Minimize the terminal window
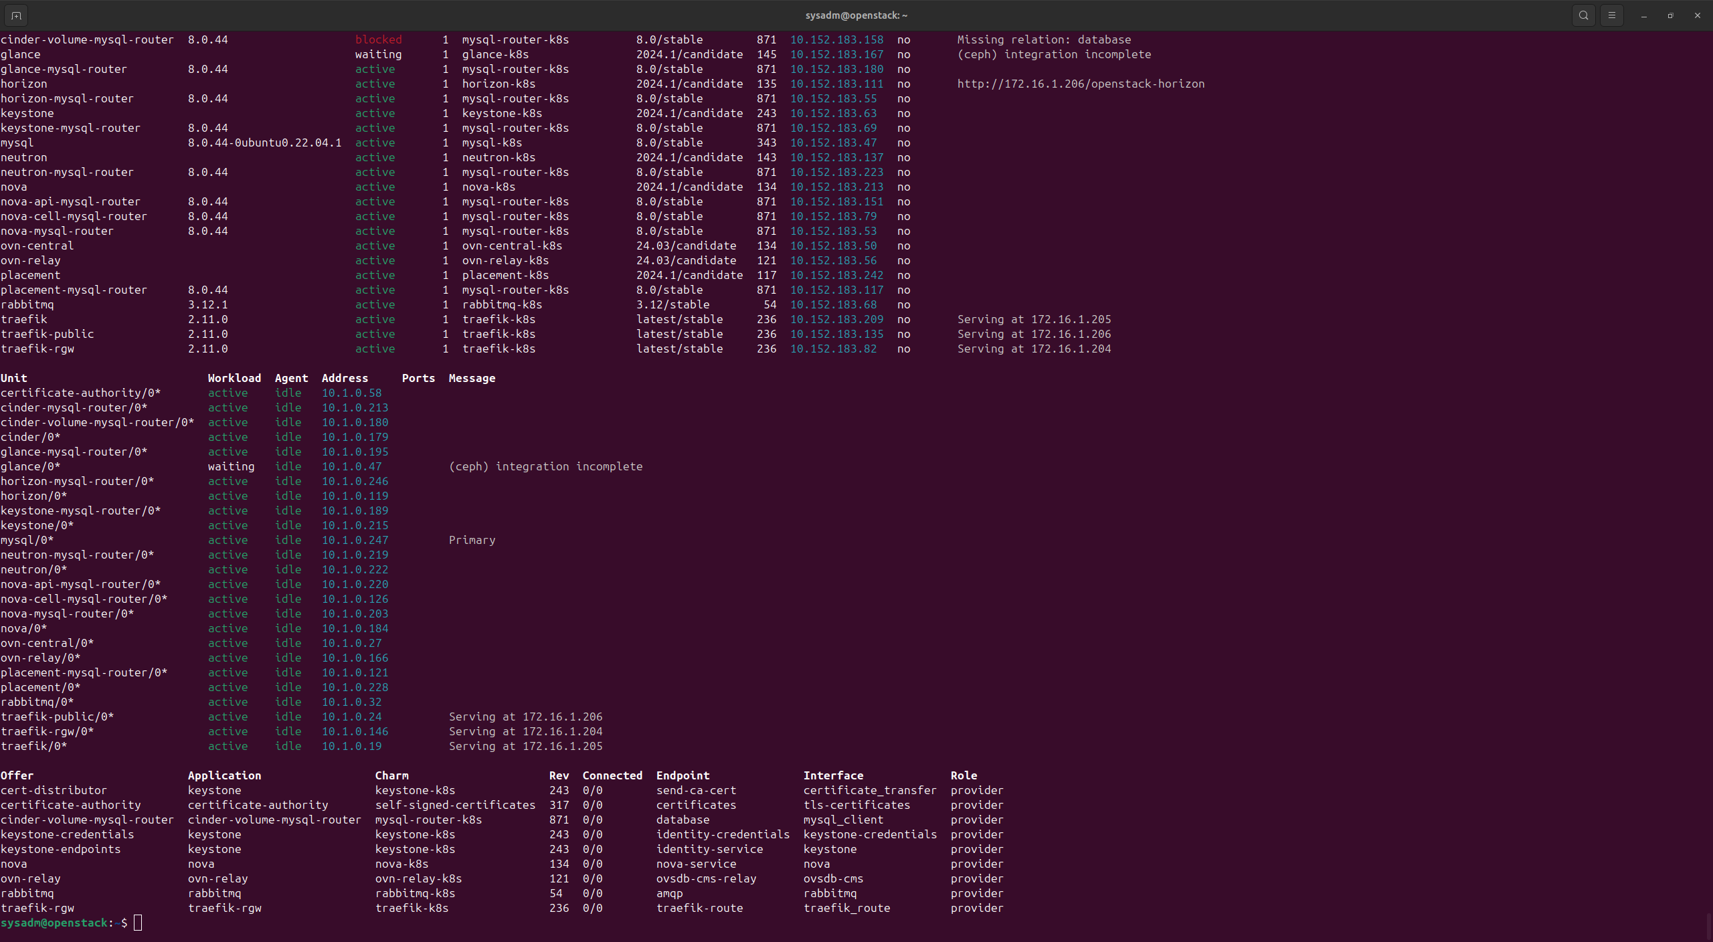 coord(1644,15)
